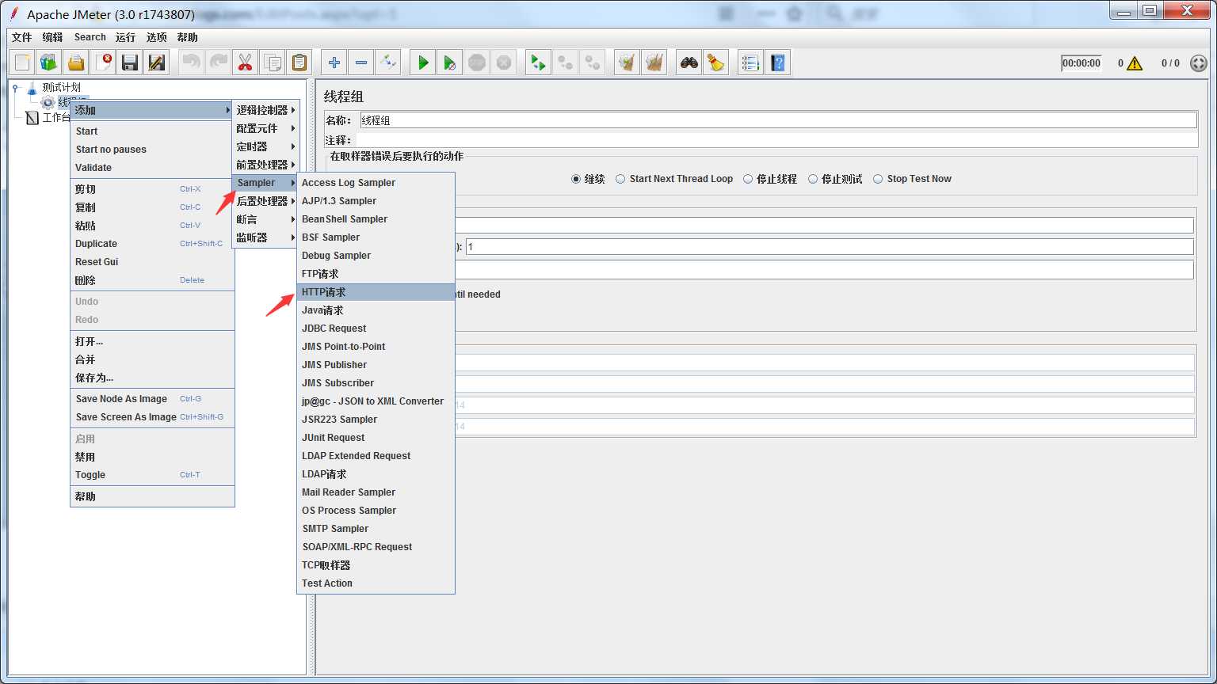This screenshot has width=1217, height=684.
Task: Choose HTTP请求 from the Sampler list
Action: [376, 292]
